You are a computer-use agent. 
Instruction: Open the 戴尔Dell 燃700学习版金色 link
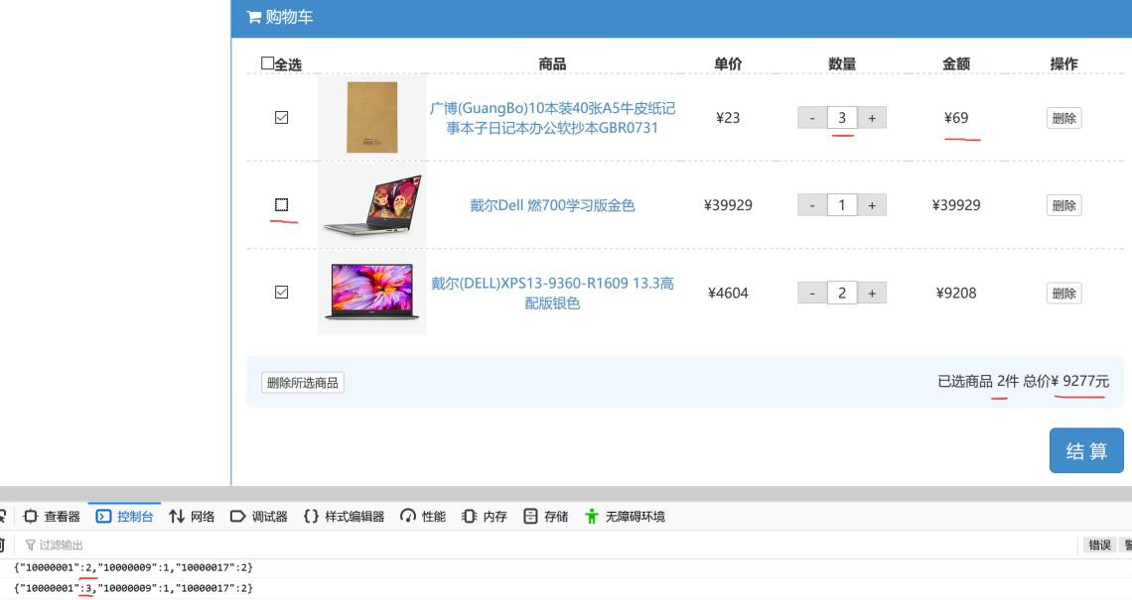(x=552, y=205)
